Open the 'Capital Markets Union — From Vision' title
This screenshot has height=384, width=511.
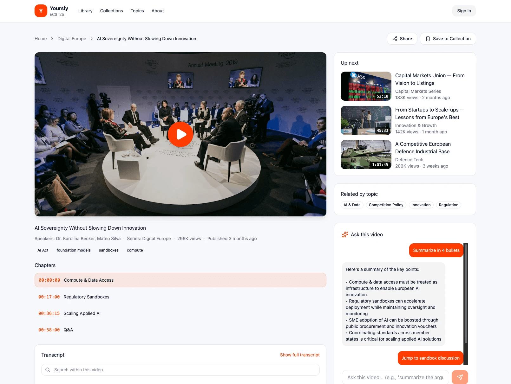tap(430, 79)
